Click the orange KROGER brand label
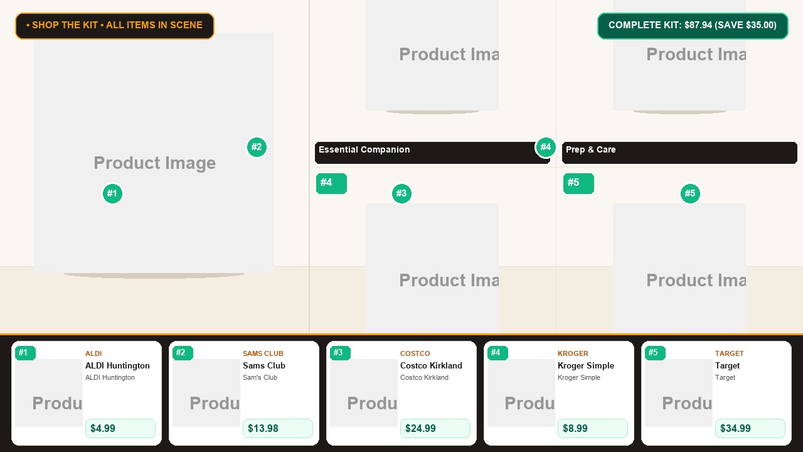 (573, 353)
